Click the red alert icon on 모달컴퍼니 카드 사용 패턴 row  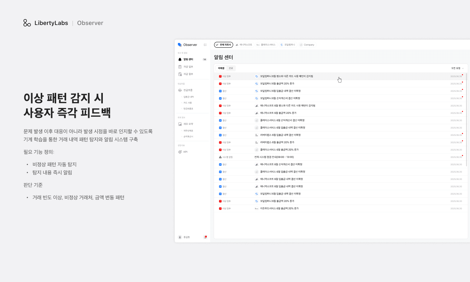click(x=220, y=76)
